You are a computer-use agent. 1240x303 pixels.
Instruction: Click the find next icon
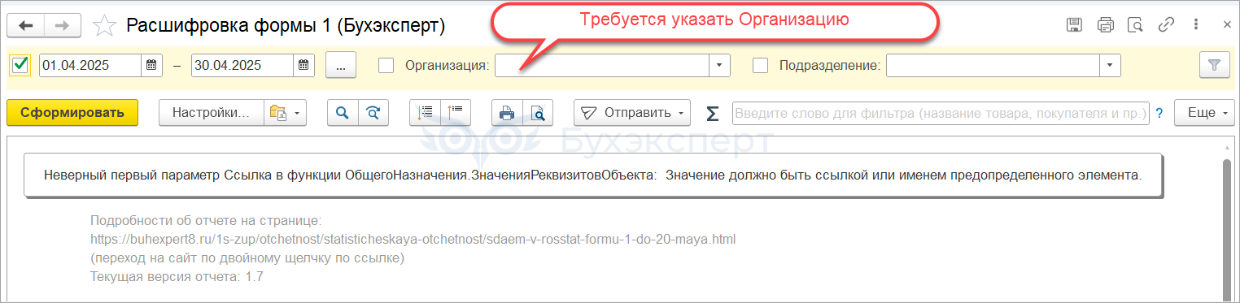[373, 113]
